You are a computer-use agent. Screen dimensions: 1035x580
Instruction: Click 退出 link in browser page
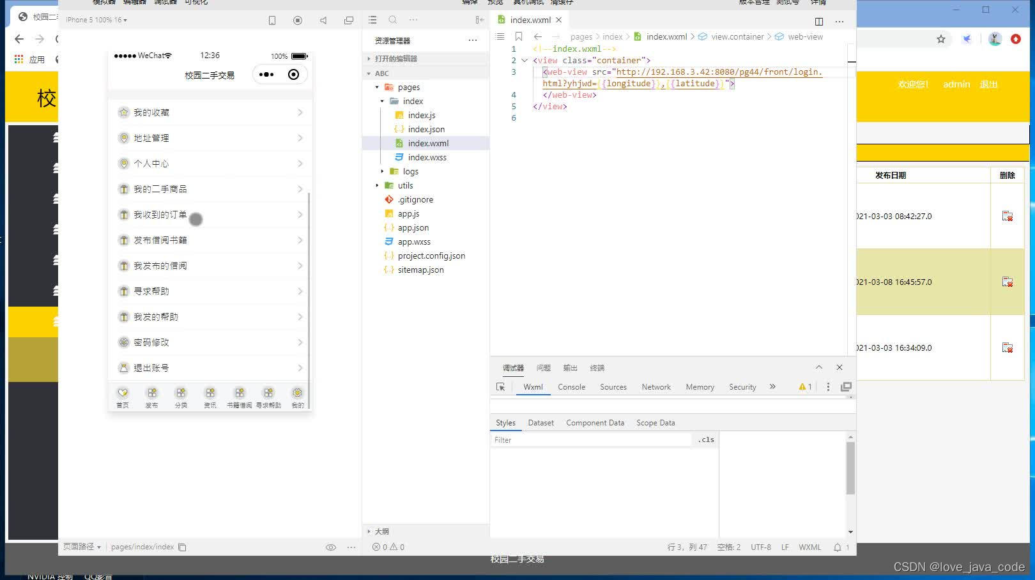click(x=988, y=84)
